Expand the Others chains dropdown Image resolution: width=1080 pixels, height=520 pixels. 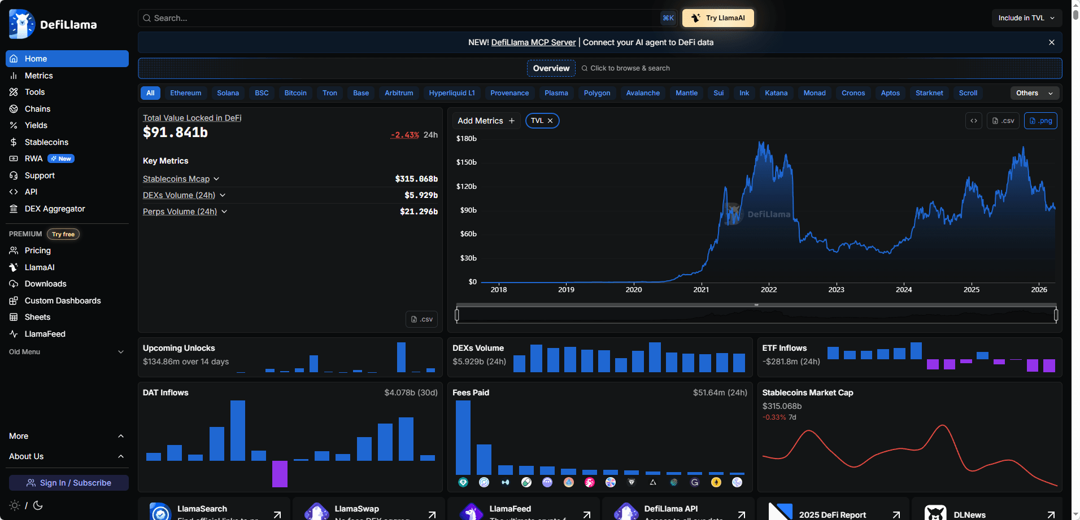pos(1034,93)
